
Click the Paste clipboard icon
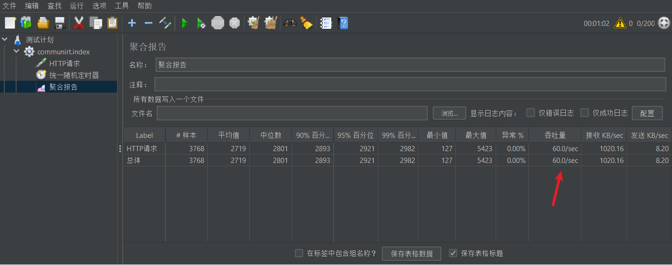112,23
